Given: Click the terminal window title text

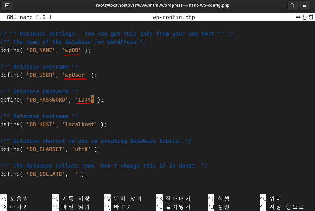Looking at the screenshot, I should [x=163, y=5].
